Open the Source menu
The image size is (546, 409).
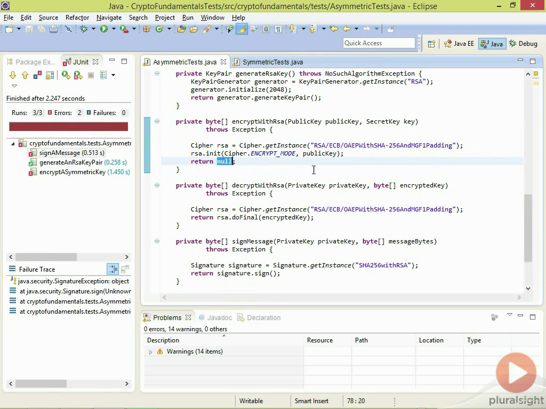(x=49, y=18)
